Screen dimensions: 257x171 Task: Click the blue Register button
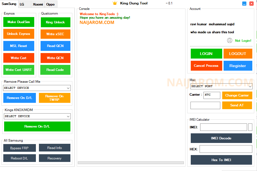(x=238, y=66)
